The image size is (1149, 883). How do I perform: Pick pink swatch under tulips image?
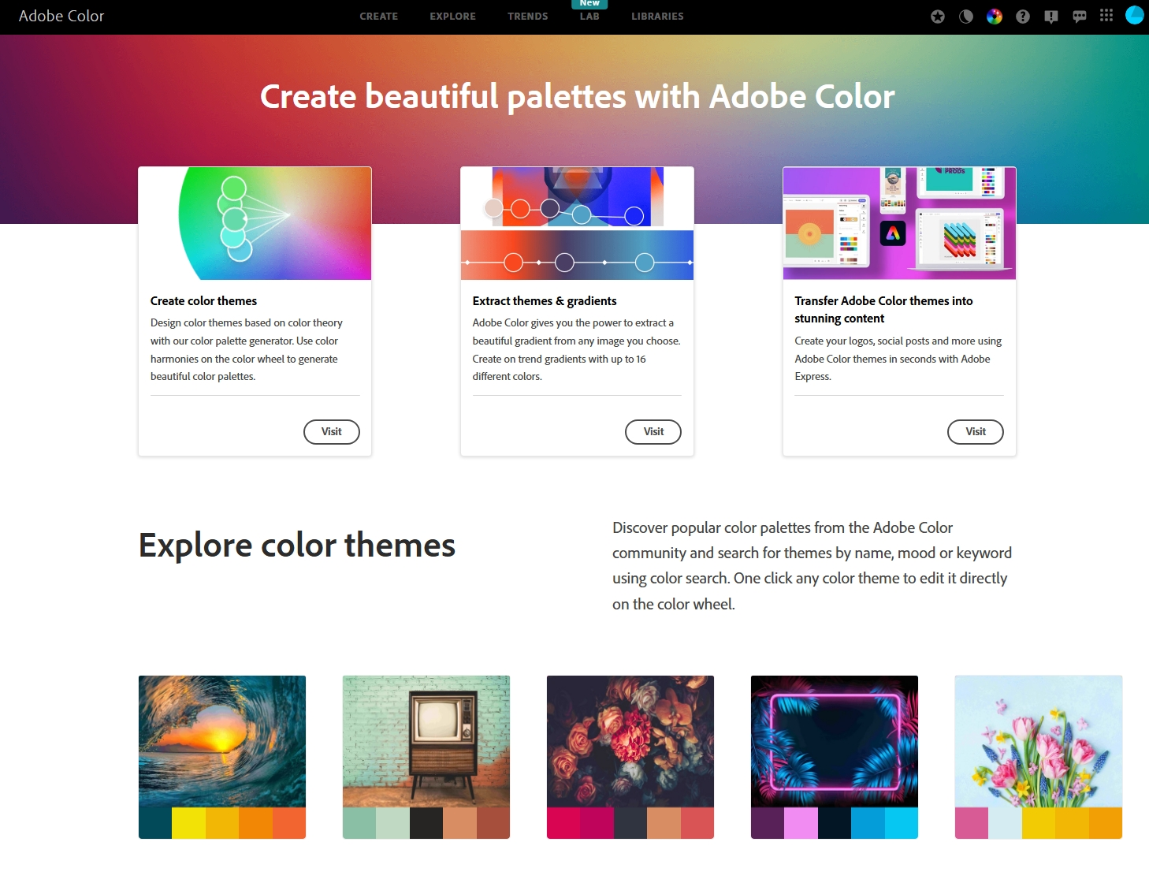[972, 823]
